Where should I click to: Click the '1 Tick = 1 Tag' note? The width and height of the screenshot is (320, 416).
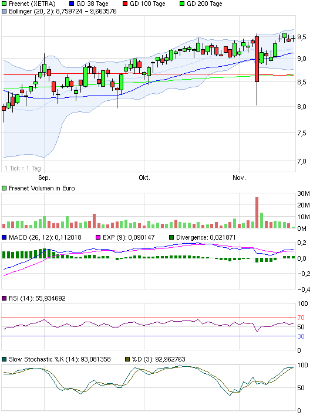(22, 168)
